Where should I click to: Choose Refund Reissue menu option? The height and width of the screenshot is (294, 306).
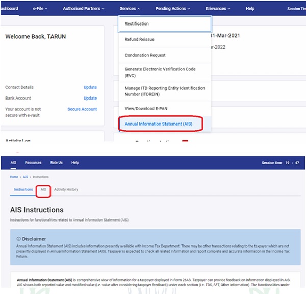[165, 39]
